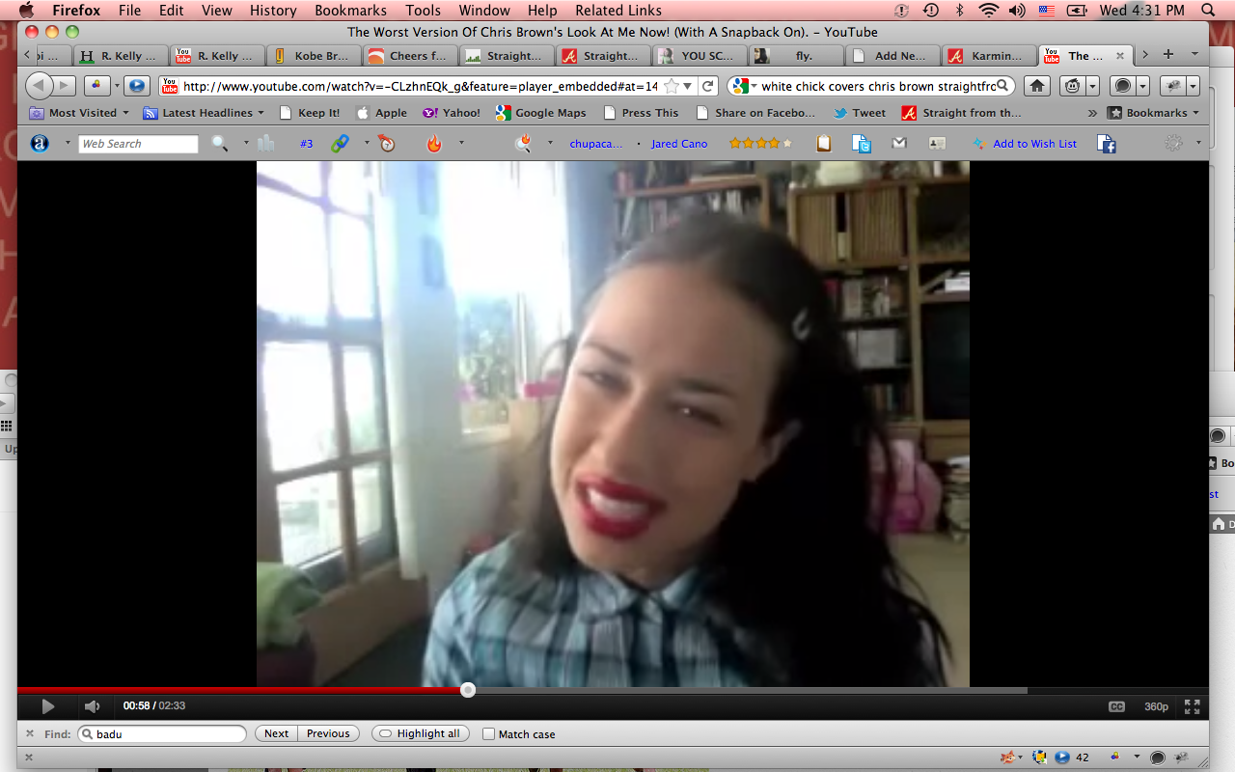The image size is (1235, 772).
Task: Open the 360p video quality menu
Action: [x=1156, y=706]
